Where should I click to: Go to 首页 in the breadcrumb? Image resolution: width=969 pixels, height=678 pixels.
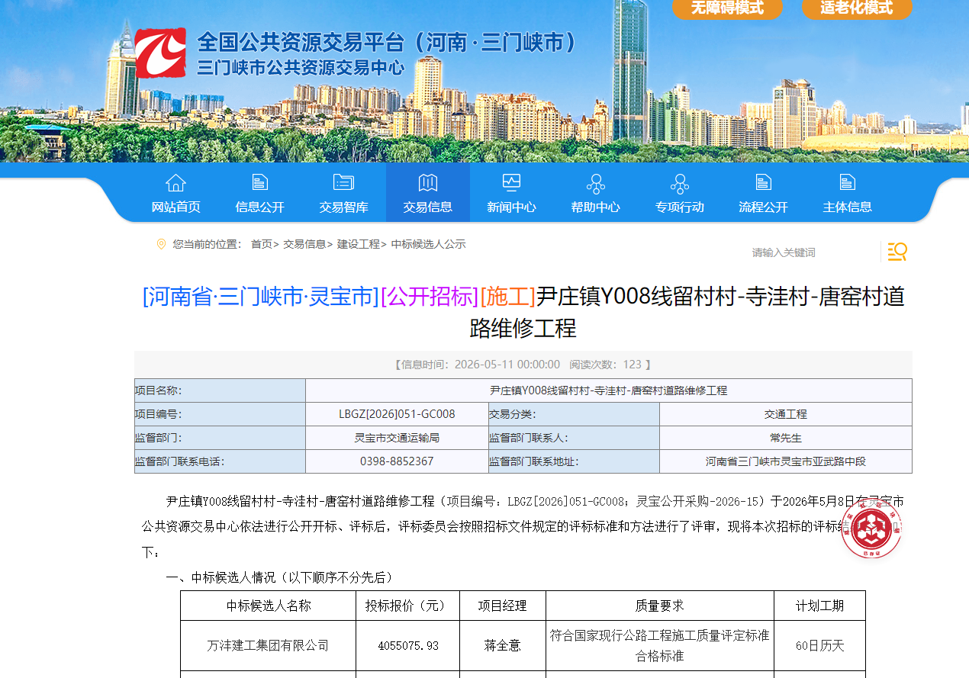pos(261,244)
